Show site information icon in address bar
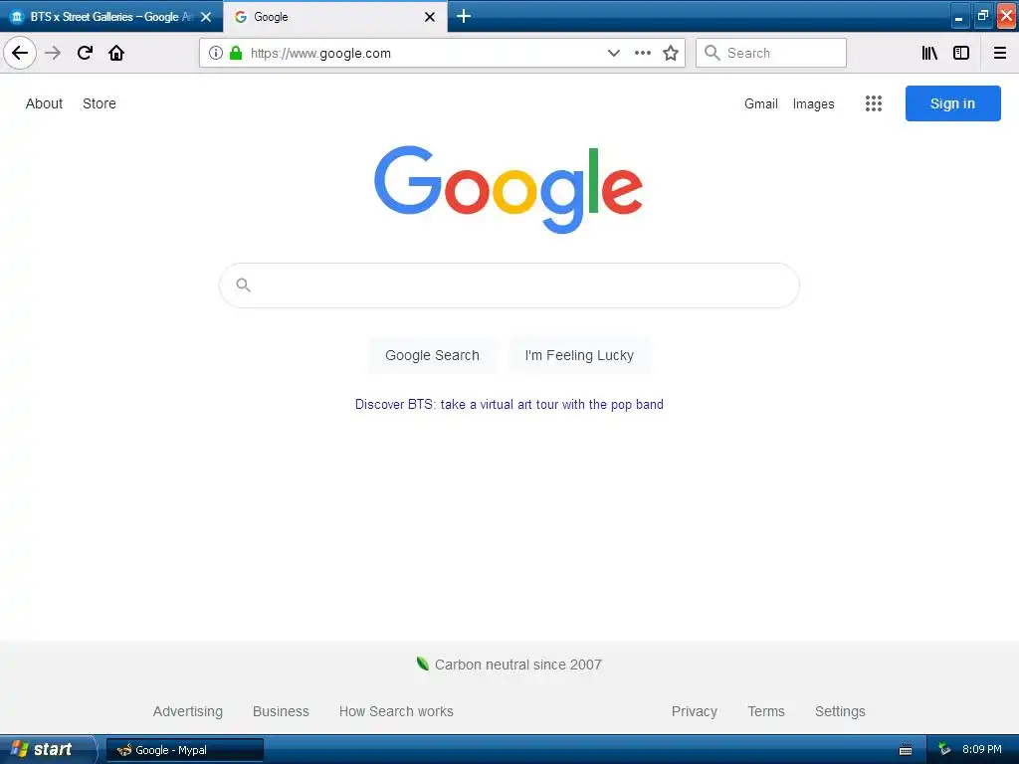Viewport: 1019px width, 764px height. 216,54
